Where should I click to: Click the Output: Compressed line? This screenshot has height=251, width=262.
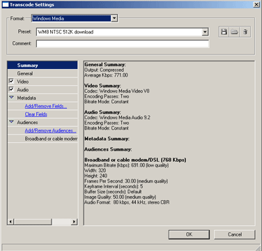[104, 70]
